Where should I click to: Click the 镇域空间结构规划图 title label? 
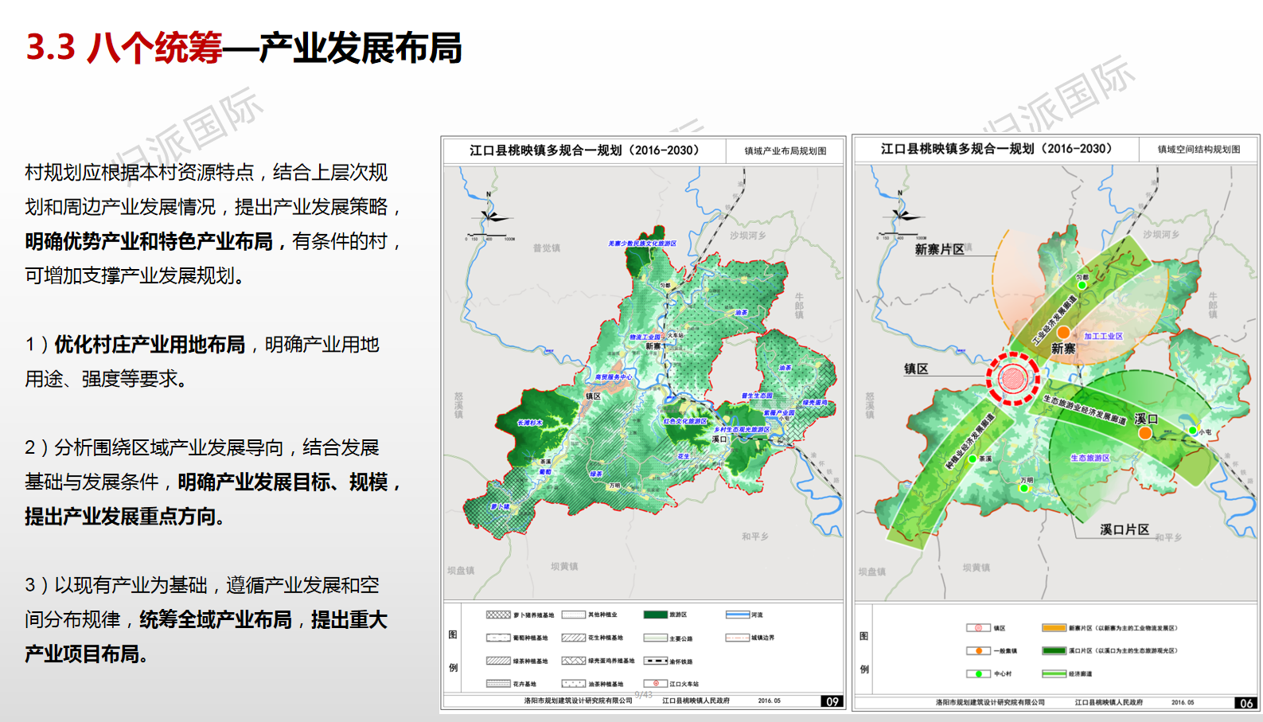click(1199, 149)
